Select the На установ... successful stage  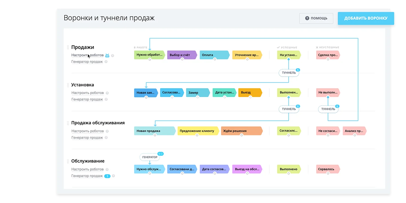coord(289,55)
